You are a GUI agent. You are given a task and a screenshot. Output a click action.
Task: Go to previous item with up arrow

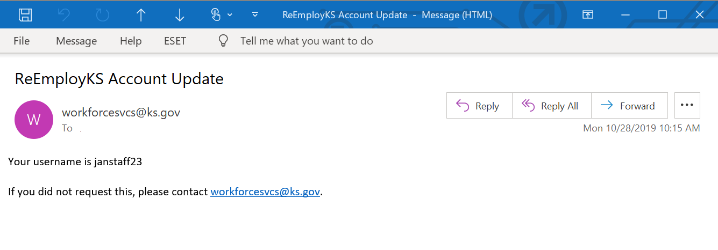click(141, 15)
